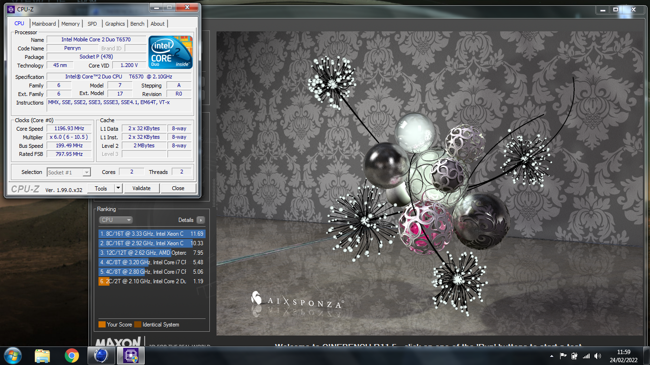650x365 pixels.
Task: Select the SPD tab in CPU-Z
Action: click(x=92, y=24)
